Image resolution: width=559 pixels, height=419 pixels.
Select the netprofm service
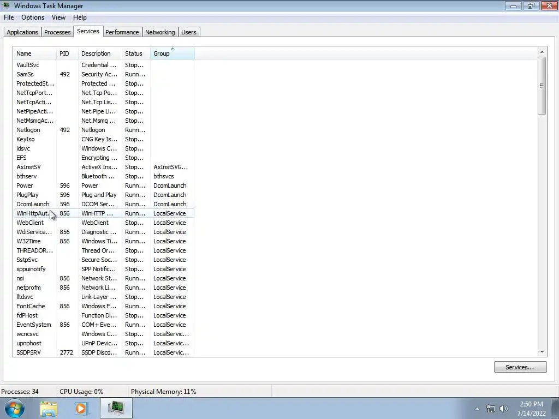28,287
